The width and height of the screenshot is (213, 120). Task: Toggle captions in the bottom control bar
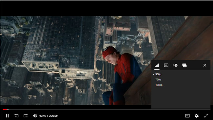pos(187,116)
